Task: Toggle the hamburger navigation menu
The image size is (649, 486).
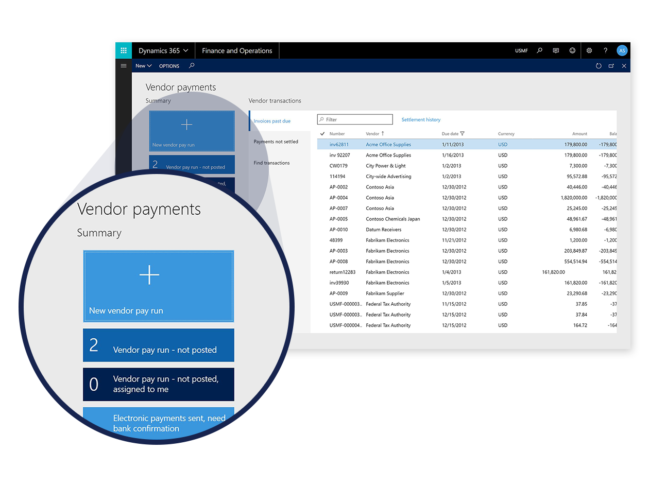Action: click(x=124, y=65)
